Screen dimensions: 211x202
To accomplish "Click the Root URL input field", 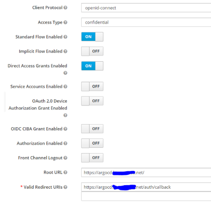I will (146, 173).
